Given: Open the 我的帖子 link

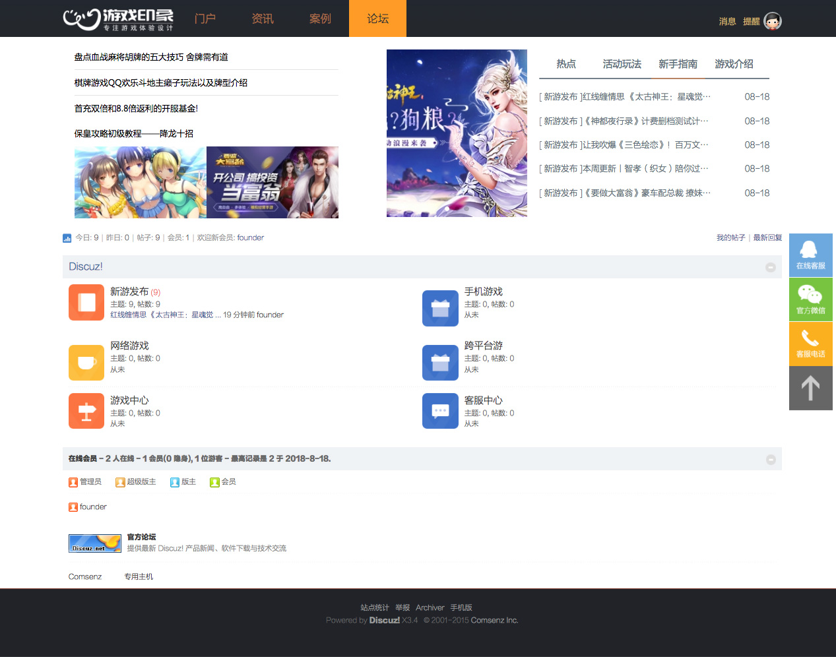Looking at the screenshot, I should tap(730, 237).
